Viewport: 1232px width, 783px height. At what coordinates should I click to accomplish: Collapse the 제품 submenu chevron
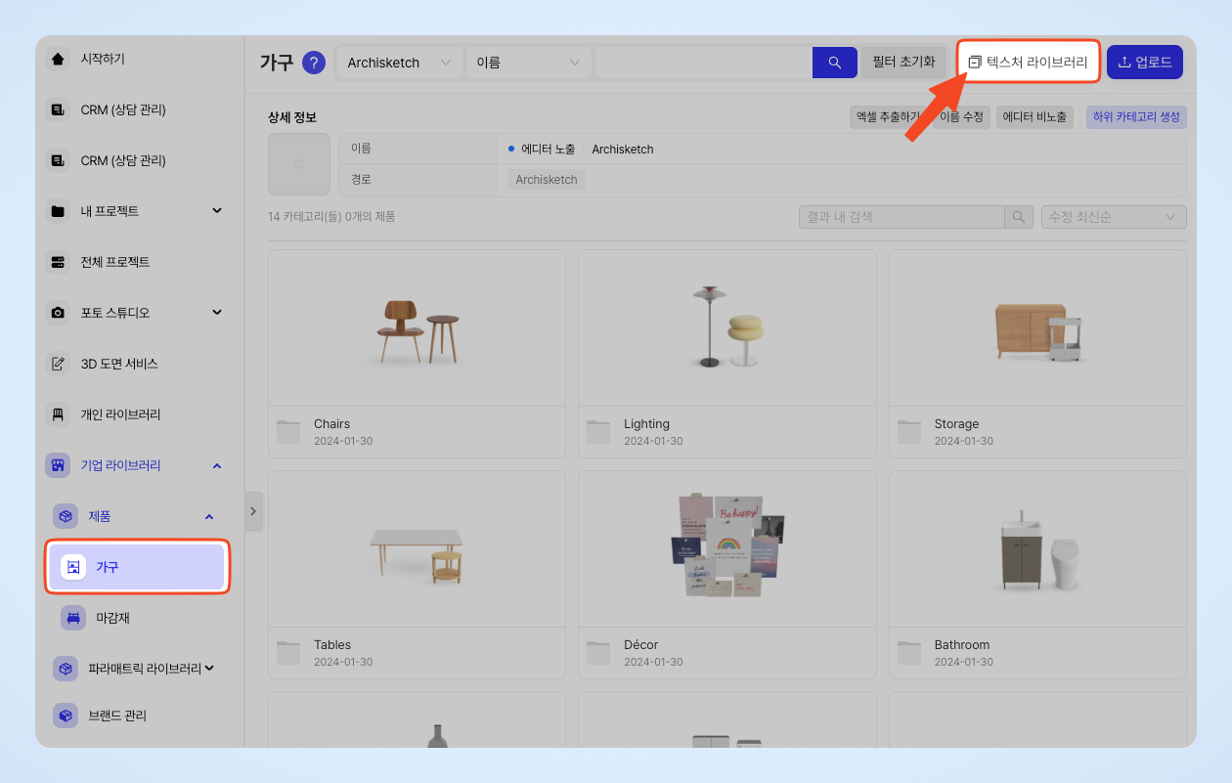(209, 516)
